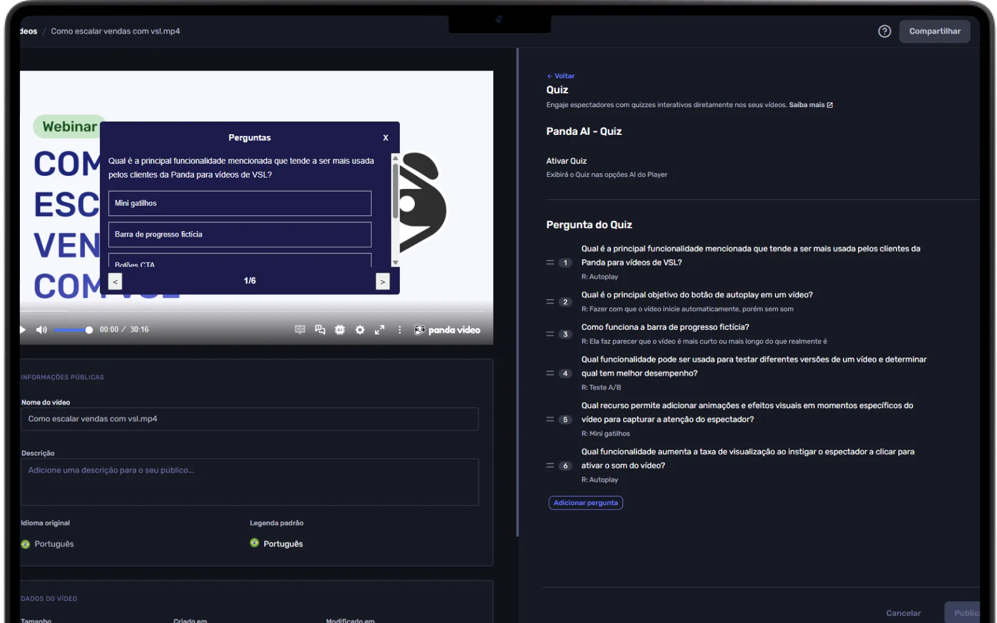The height and width of the screenshot is (623, 997).
Task: Click Cancelar button
Action: [x=903, y=613]
